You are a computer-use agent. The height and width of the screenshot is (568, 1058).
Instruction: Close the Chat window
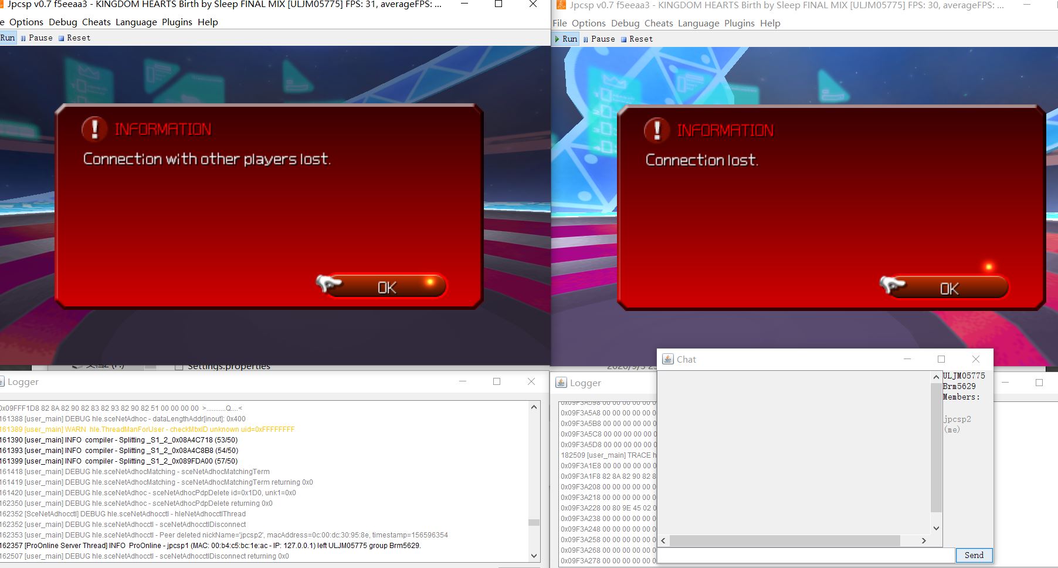[976, 359]
